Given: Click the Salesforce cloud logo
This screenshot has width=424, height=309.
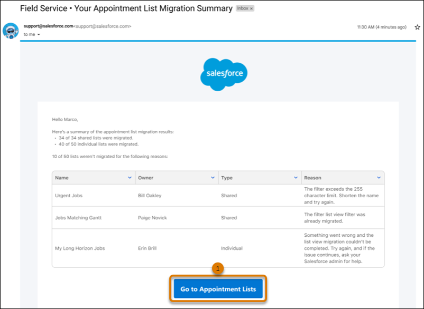Looking at the screenshot, I should point(224,74).
